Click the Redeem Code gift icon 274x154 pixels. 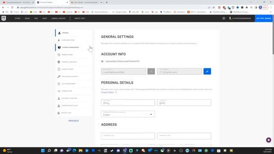pos(59,113)
